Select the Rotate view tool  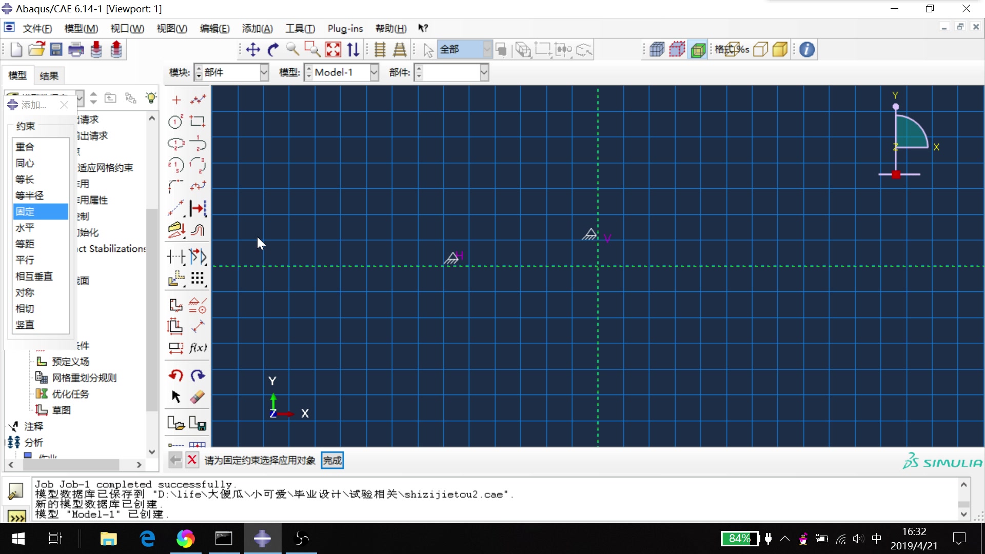tap(273, 50)
